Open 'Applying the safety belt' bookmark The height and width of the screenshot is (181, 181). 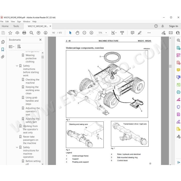[32, 120]
